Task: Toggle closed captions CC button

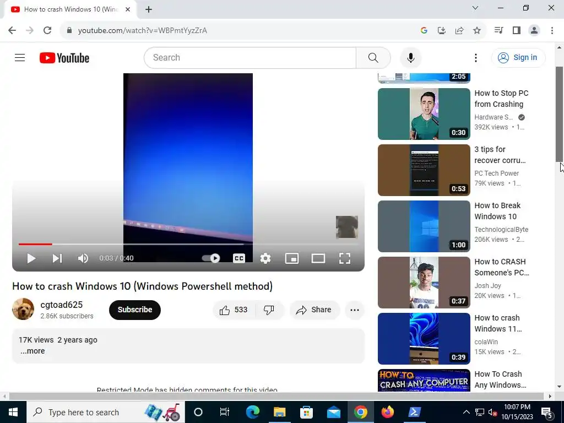Action: point(239,258)
